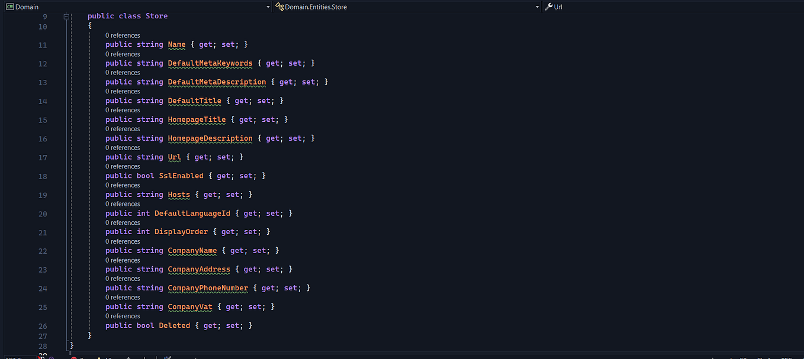This screenshot has height=359, width=804.
Task: Click the pencil edit icon in the status bar
Action: 168,358
